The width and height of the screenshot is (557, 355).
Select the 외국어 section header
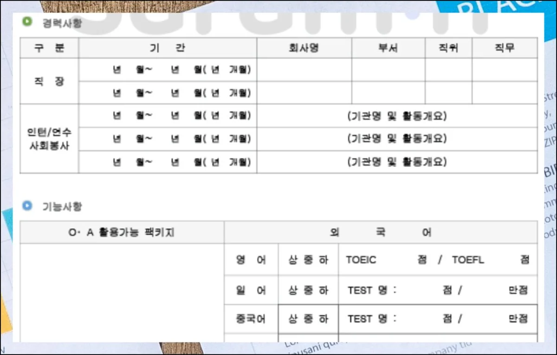click(381, 232)
